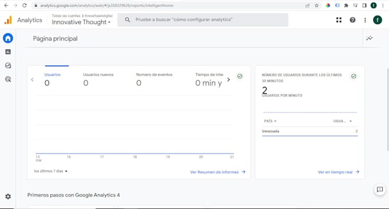Click the '15 mar' axis date label
The image size is (389, 209).
pos(38,159)
